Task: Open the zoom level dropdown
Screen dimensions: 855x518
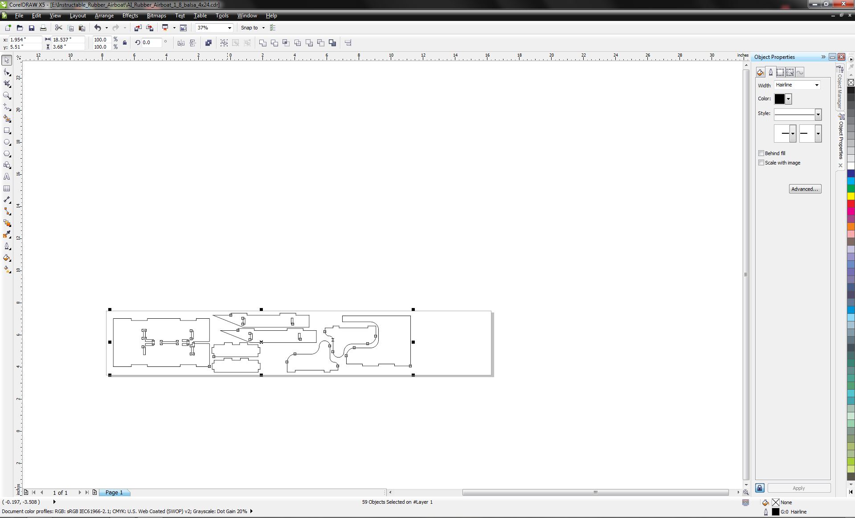Action: tap(229, 28)
